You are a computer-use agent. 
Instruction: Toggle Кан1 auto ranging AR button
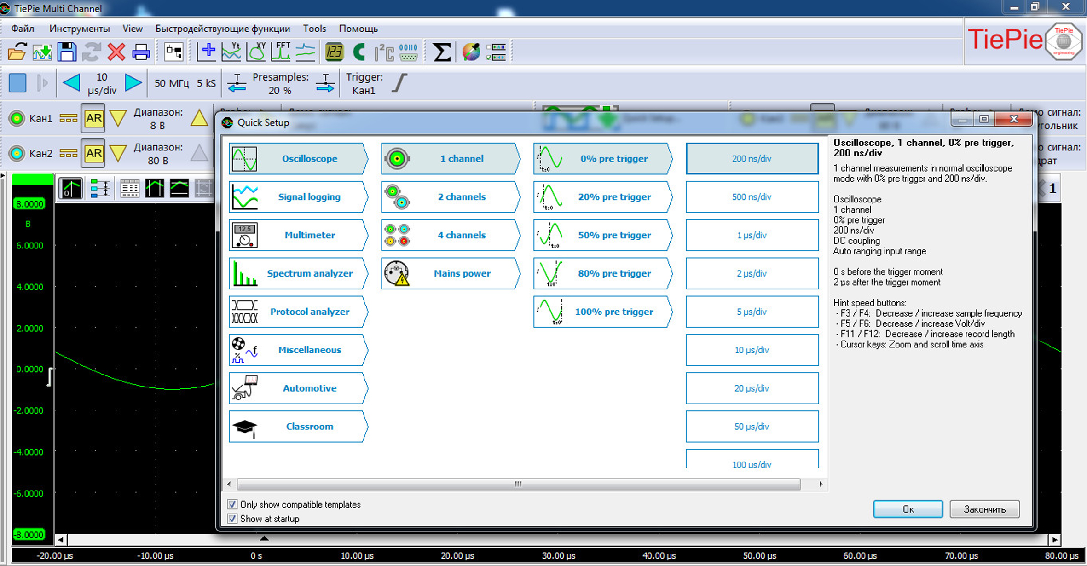(93, 118)
